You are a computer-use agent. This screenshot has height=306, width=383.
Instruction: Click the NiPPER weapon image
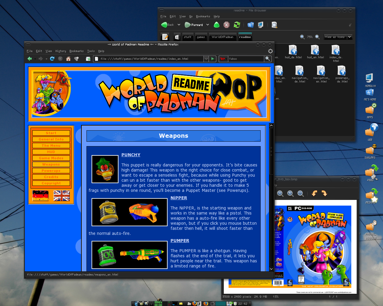(x=130, y=212)
